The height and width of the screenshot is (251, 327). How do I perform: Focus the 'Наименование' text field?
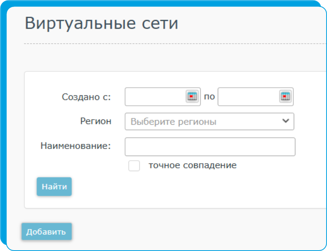click(210, 147)
